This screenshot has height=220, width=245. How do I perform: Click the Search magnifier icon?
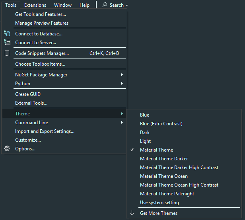tap(105, 5)
